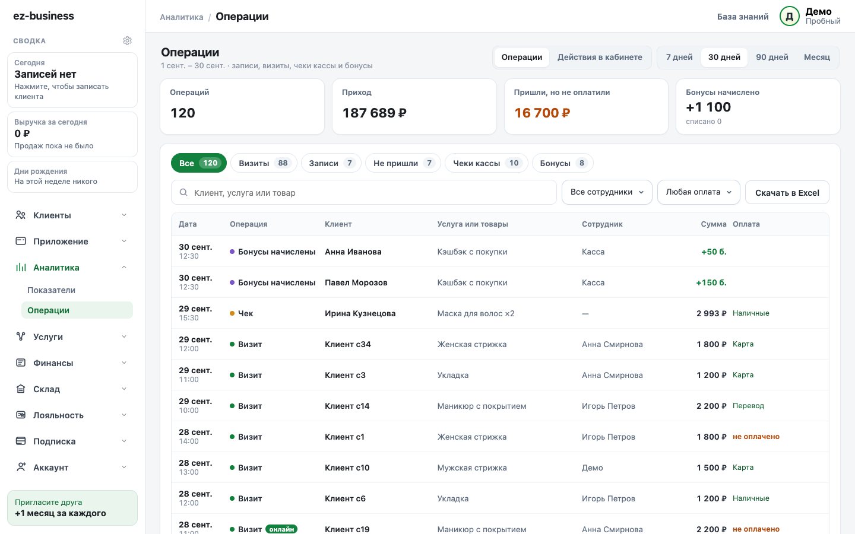Screen dimensions: 855x534
Task: Click the Аккаунт person icon
Action: (x=21, y=468)
